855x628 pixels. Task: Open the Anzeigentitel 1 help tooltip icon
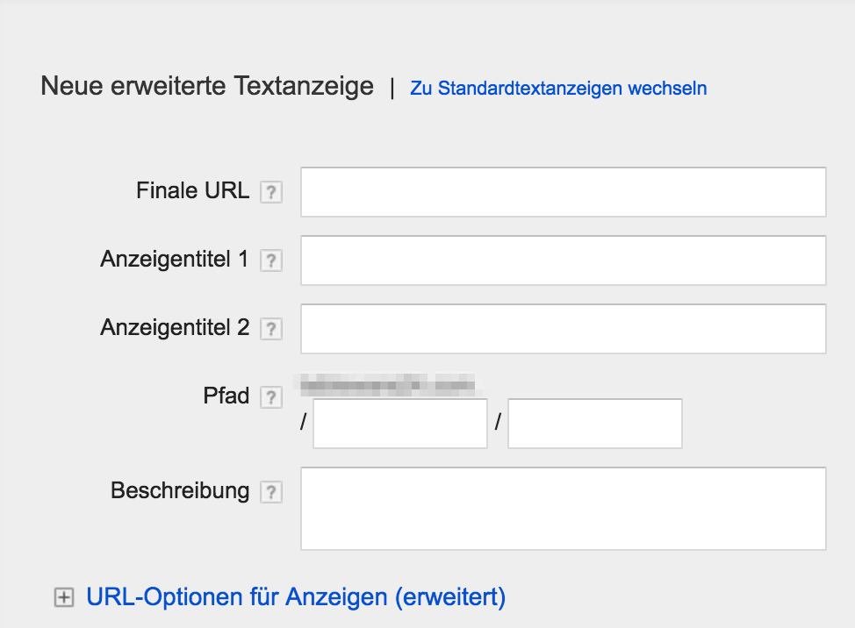(x=271, y=260)
